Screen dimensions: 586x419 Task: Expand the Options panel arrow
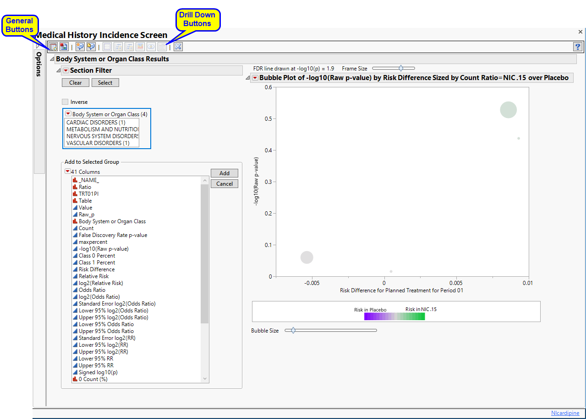click(38, 46)
